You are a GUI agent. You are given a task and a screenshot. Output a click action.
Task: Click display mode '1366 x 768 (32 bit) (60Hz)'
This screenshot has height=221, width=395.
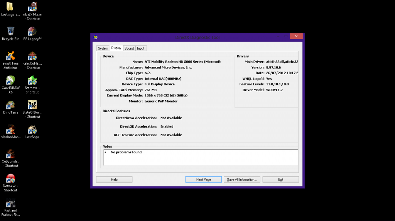click(166, 95)
